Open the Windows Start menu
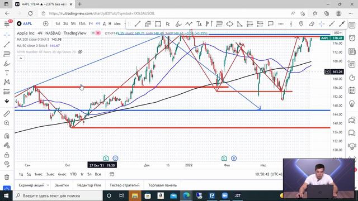The image size is (358, 201). (x=6, y=195)
